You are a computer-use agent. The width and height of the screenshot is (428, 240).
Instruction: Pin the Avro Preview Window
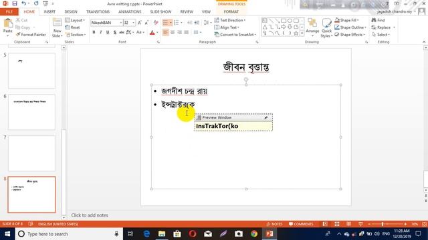pyautogui.click(x=266, y=117)
